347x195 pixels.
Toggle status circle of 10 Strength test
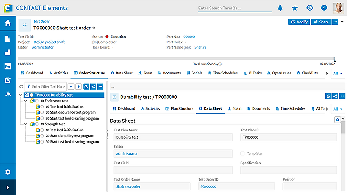pos(37,124)
